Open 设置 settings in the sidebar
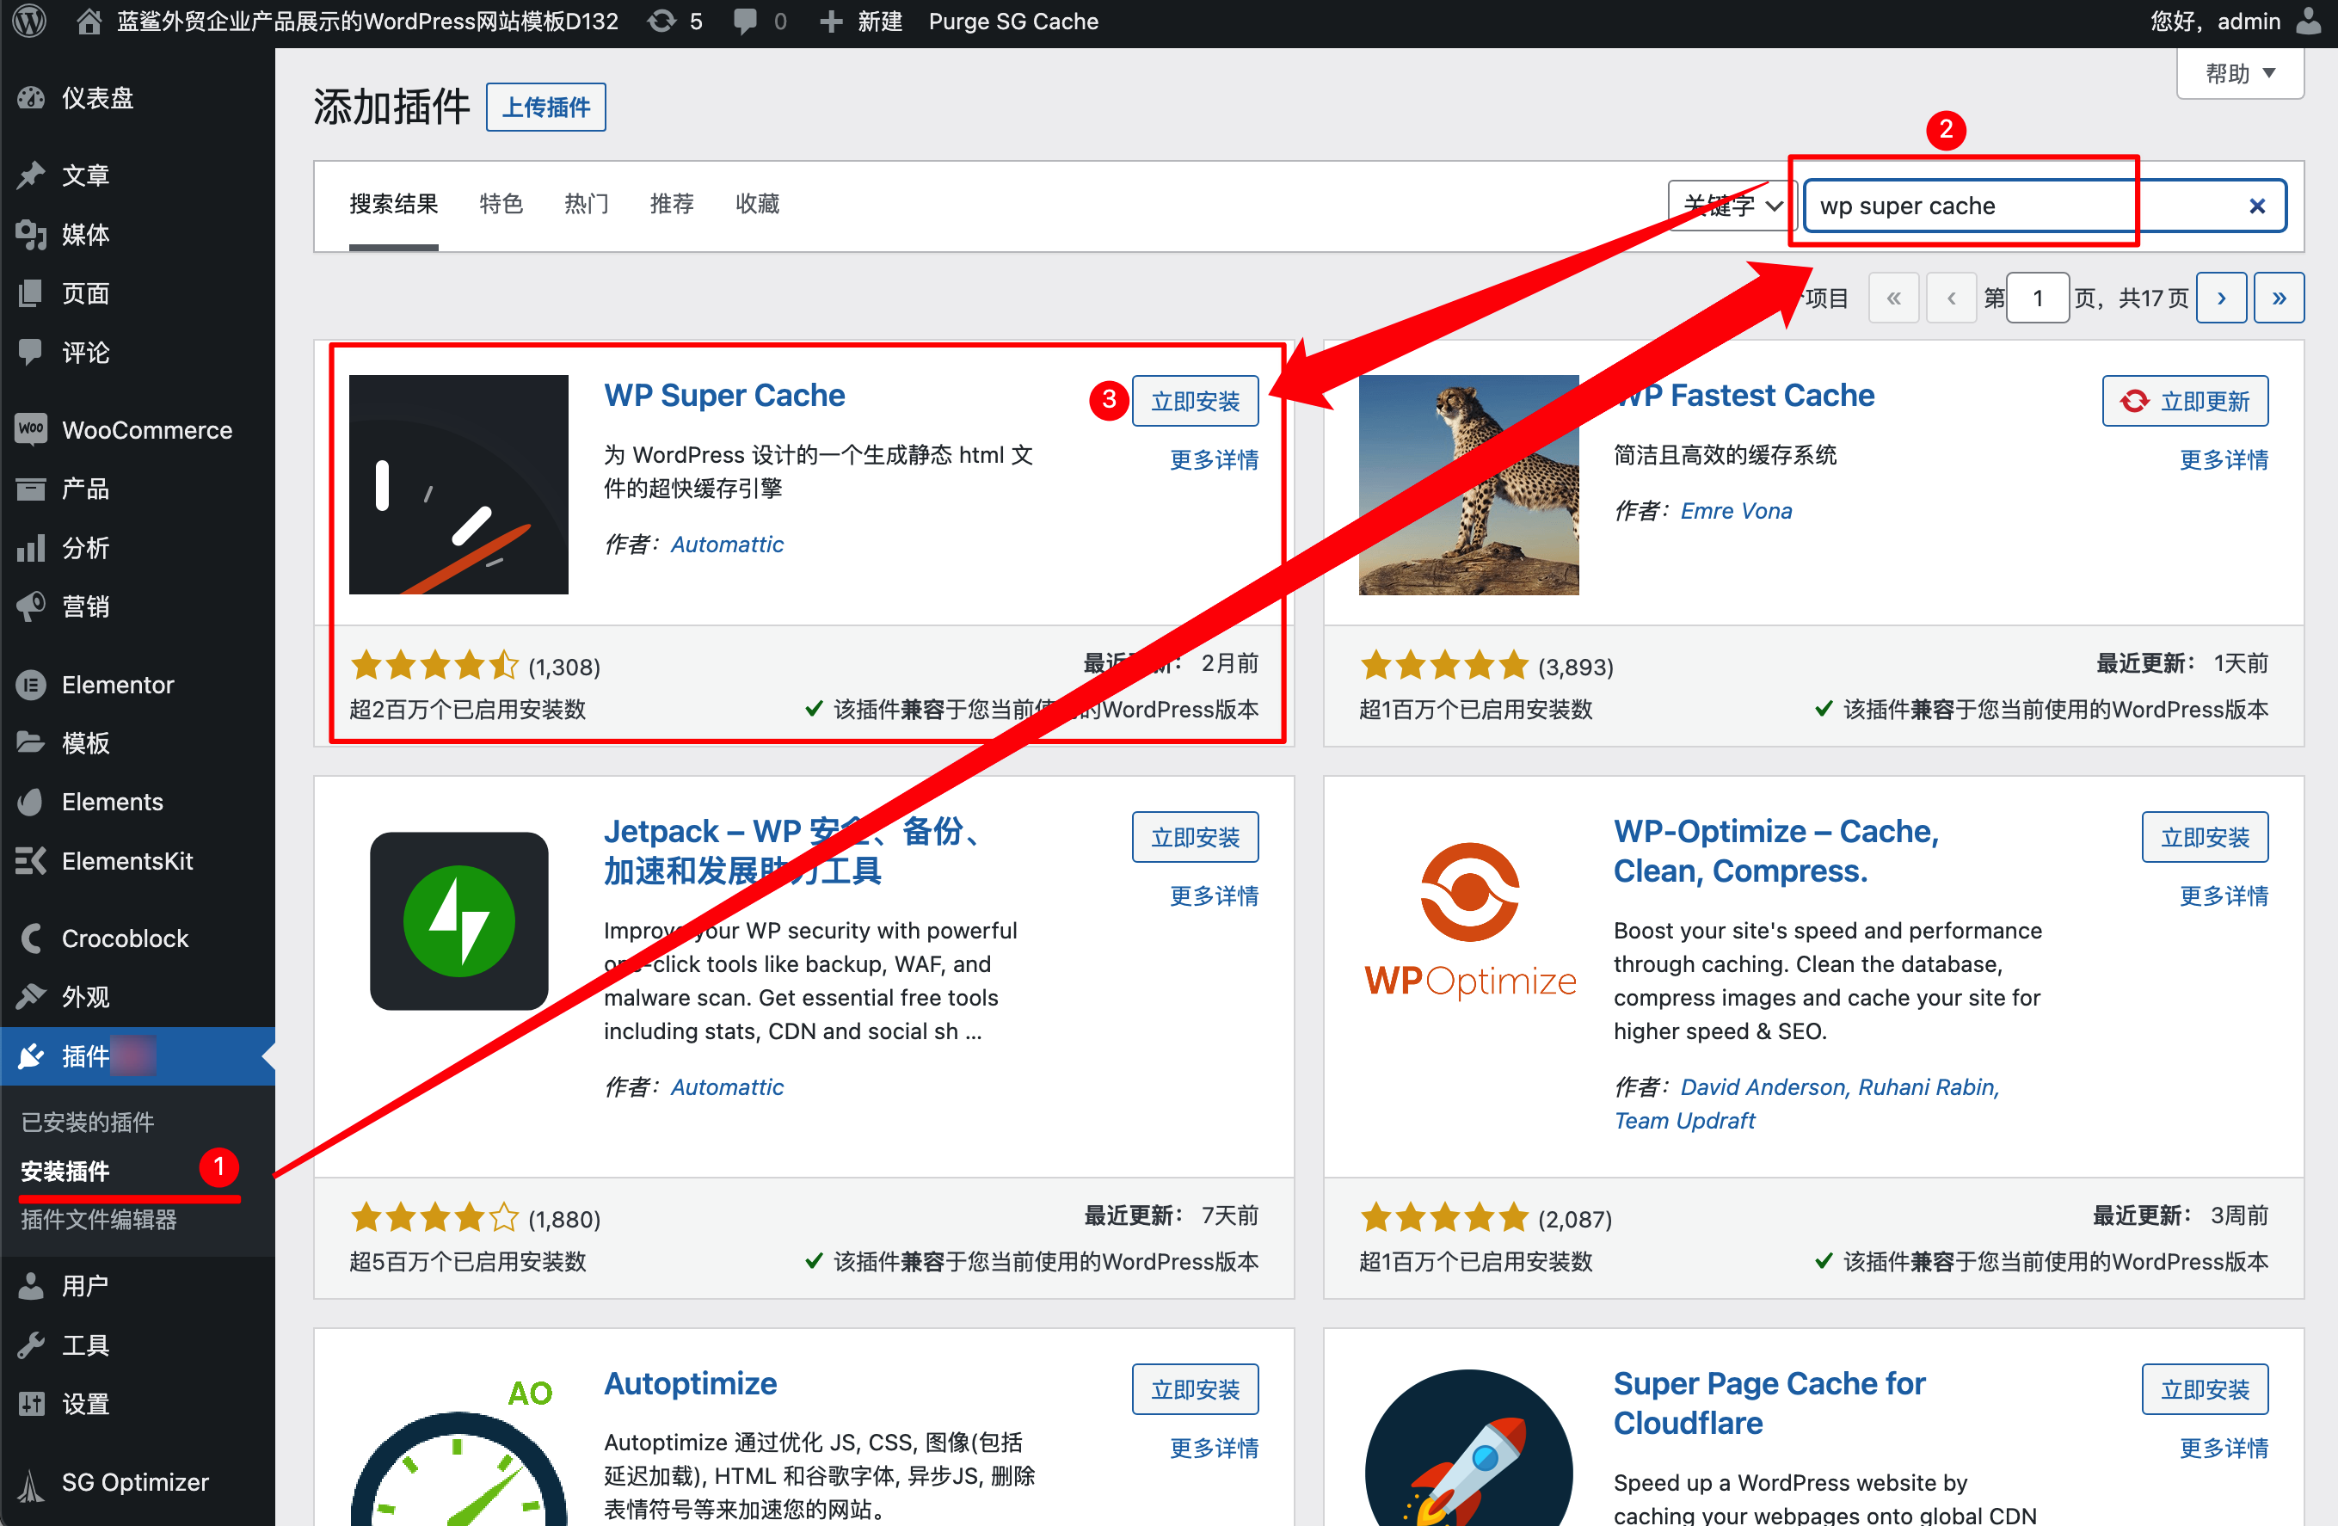Viewport: 2338px width, 1526px height. click(x=138, y=1403)
